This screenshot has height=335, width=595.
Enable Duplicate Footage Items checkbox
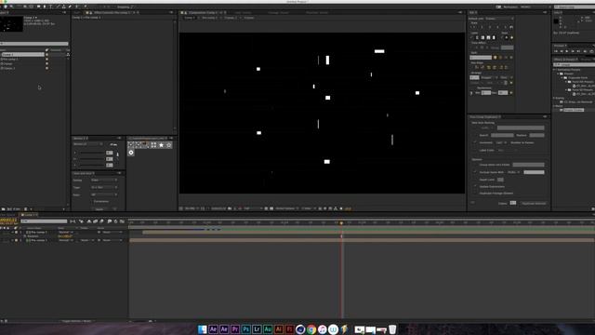[475, 193]
